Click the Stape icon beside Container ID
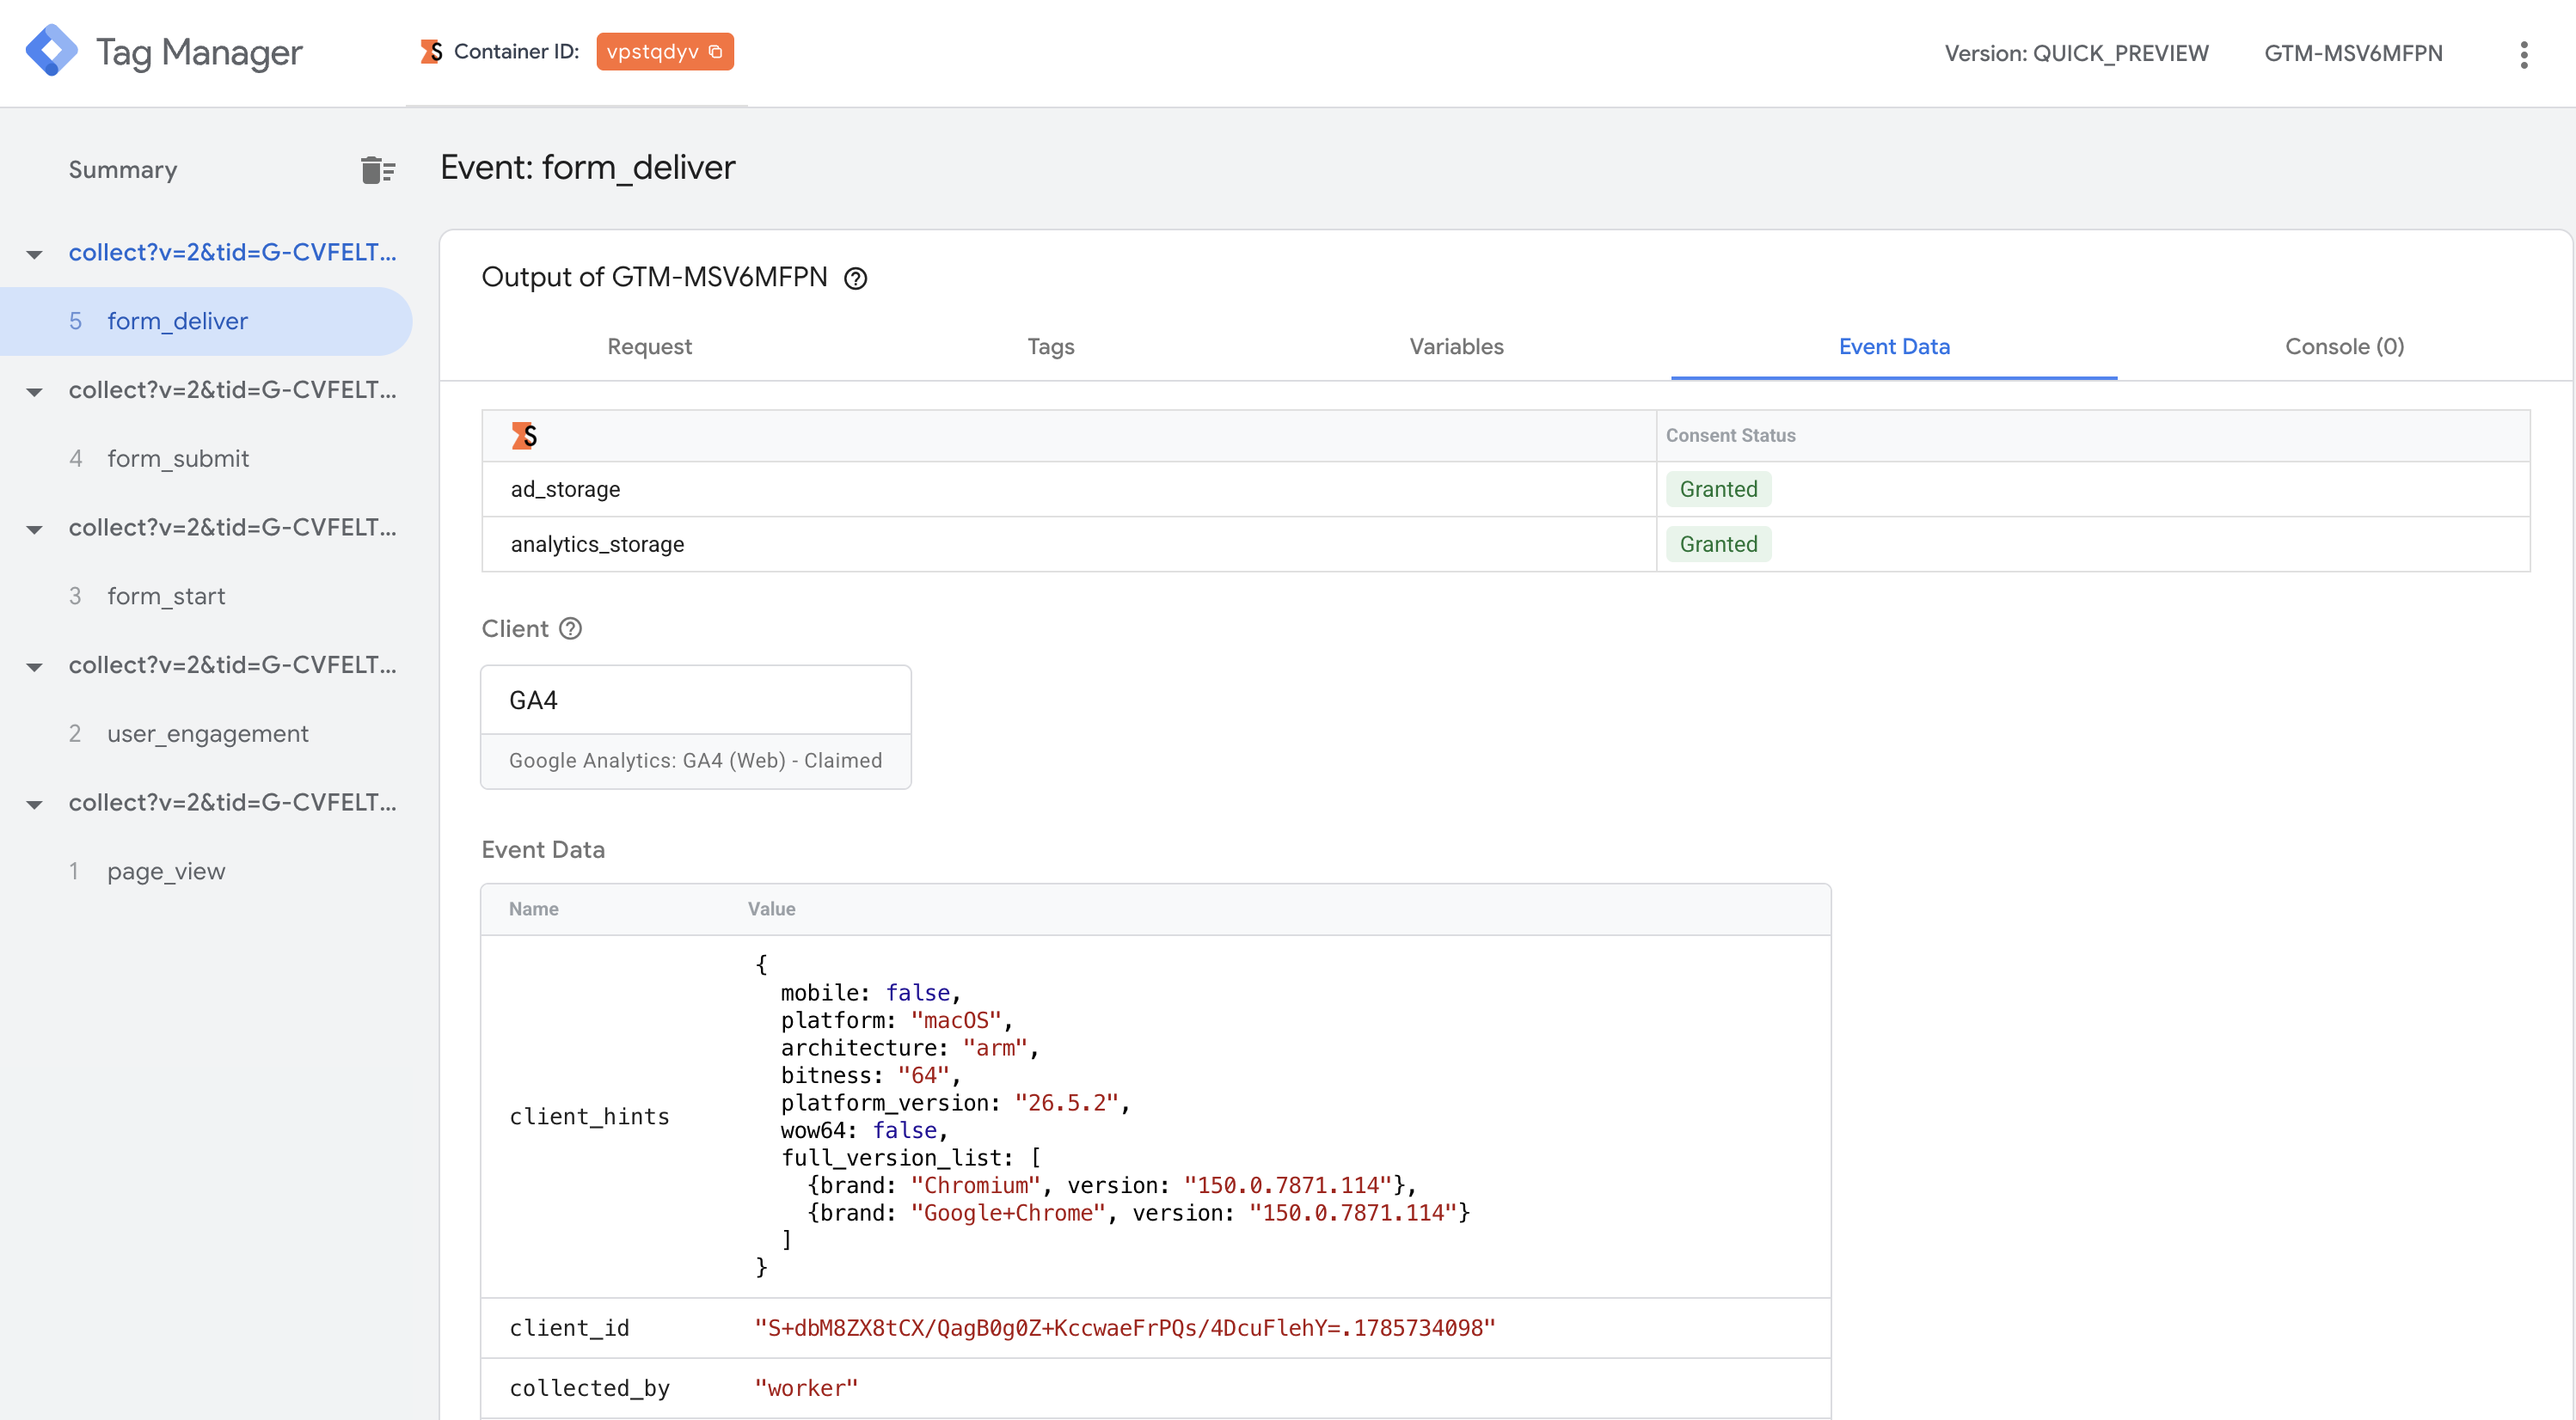The image size is (2576, 1420). (431, 51)
